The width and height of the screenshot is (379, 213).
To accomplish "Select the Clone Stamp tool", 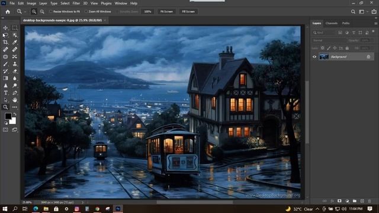I will pyautogui.click(x=15, y=64).
